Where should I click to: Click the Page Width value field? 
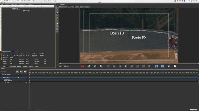12,58
